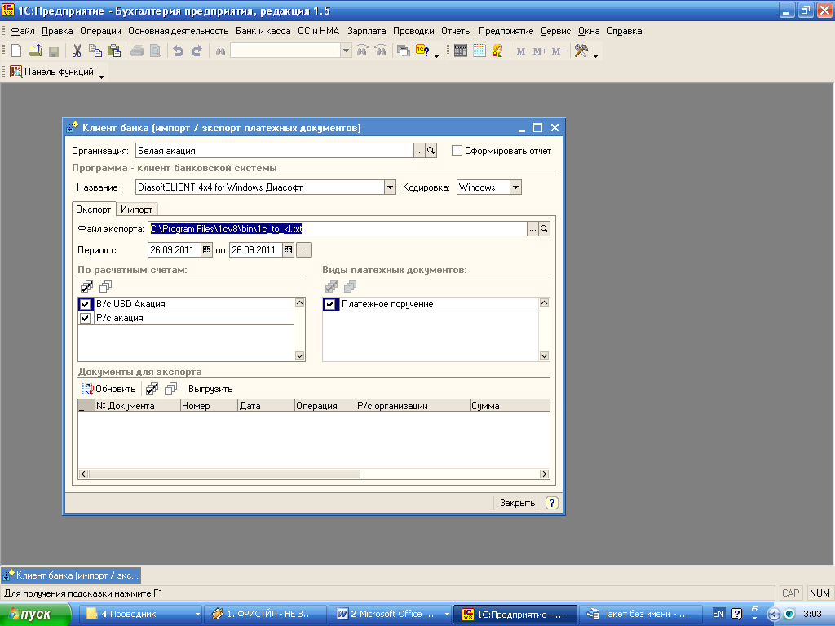Viewport: 835px width, 626px height.
Task: Open the Операции menu
Action: 100,31
